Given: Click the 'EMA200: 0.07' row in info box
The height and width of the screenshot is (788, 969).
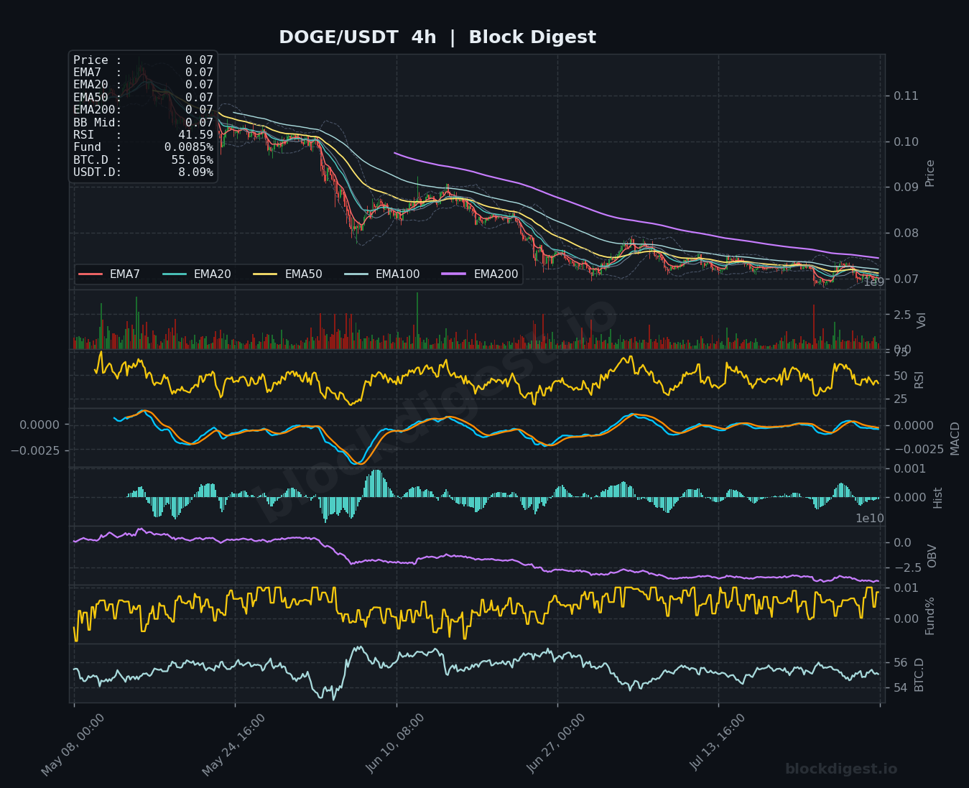Looking at the screenshot, I should click(143, 110).
